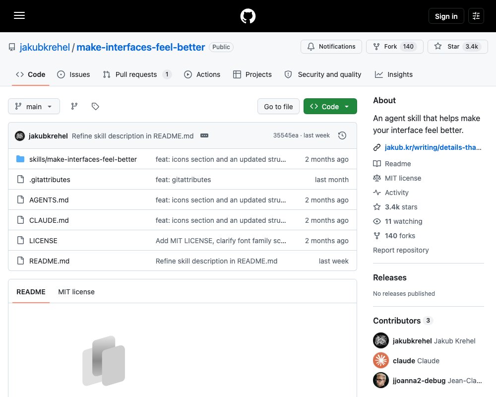
Task: Click the link icon beside the jakub.kr URL
Action: [377, 147]
